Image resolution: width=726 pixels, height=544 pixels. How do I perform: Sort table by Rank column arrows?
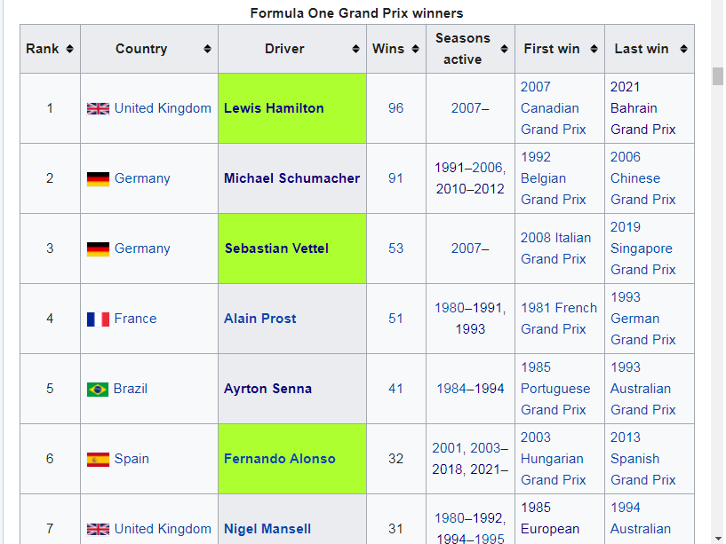(69, 49)
